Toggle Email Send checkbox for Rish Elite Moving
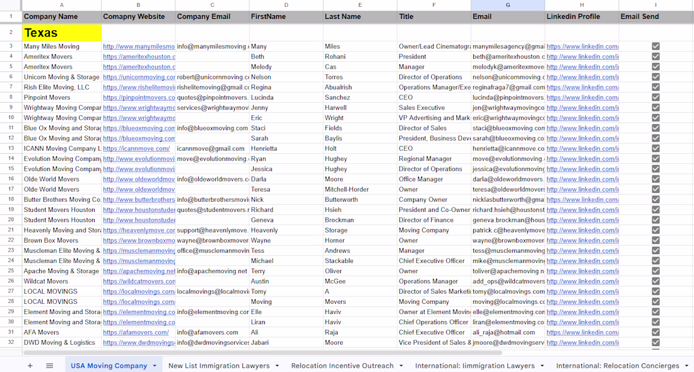 656,87
